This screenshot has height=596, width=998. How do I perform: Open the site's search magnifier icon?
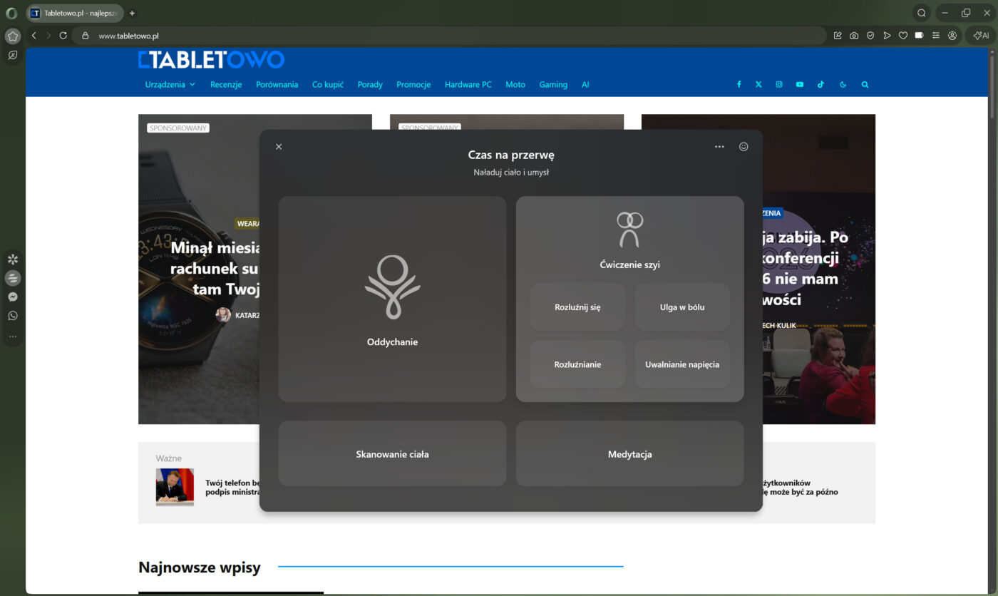pos(865,84)
